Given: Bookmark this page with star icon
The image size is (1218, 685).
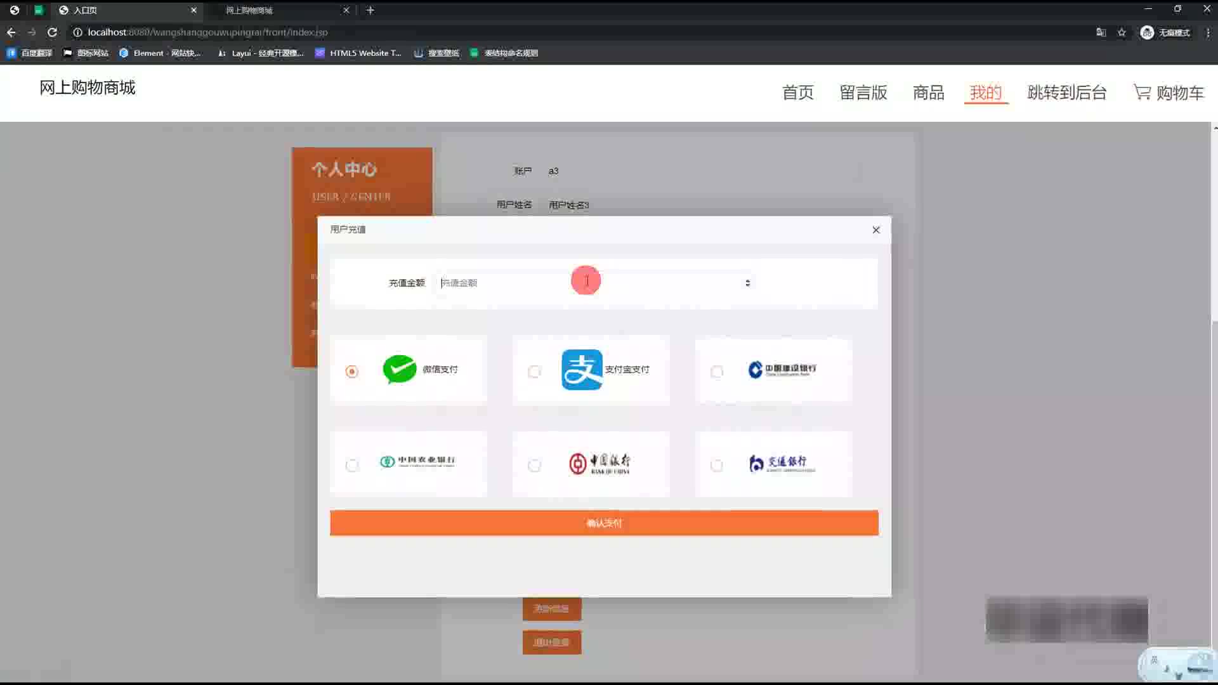Looking at the screenshot, I should click(x=1122, y=32).
